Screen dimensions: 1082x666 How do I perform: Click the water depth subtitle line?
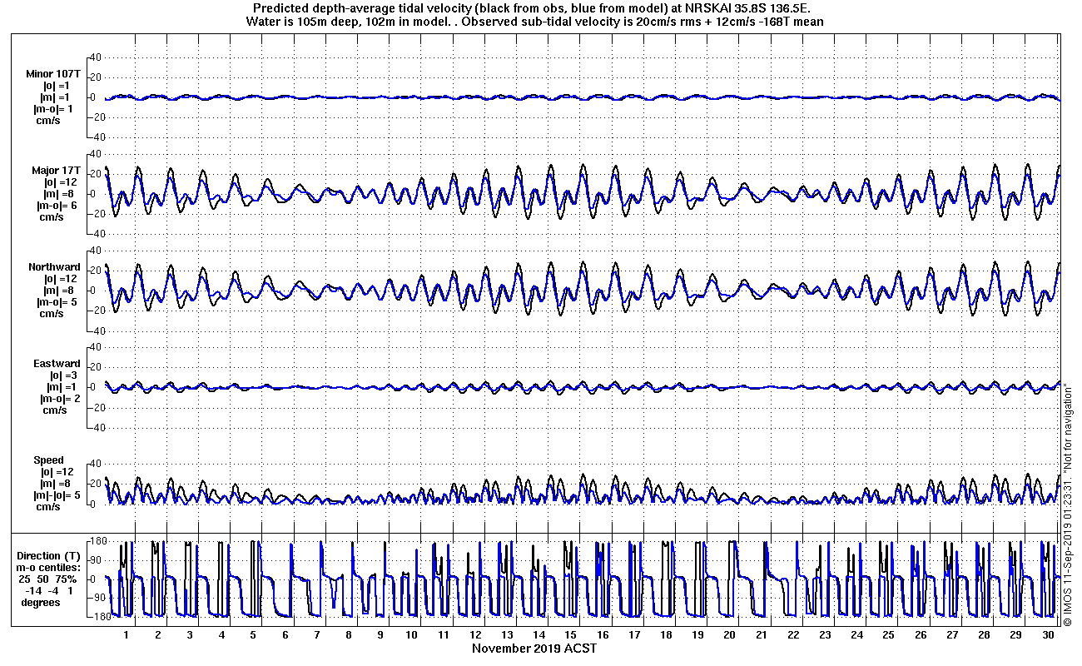click(535, 22)
